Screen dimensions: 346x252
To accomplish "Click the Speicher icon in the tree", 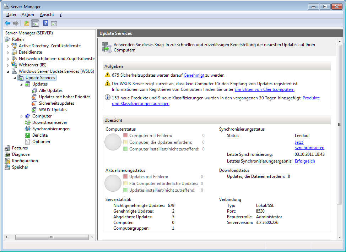I will (x=7, y=167).
